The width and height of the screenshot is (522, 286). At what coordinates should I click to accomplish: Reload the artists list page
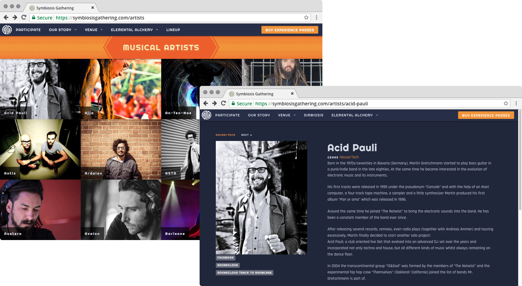(24, 18)
